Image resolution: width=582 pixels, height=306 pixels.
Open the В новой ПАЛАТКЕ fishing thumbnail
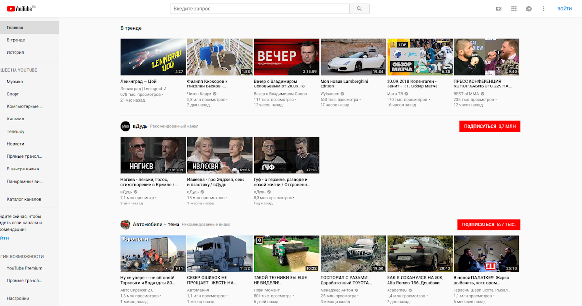486,254
